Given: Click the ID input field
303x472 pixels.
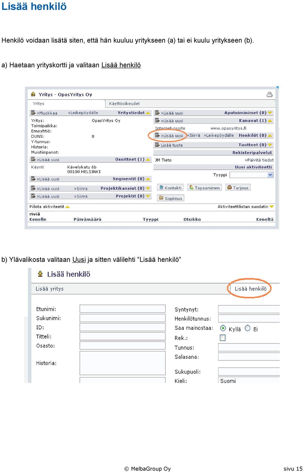Looking at the screenshot, I should pyautogui.click(x=122, y=327).
